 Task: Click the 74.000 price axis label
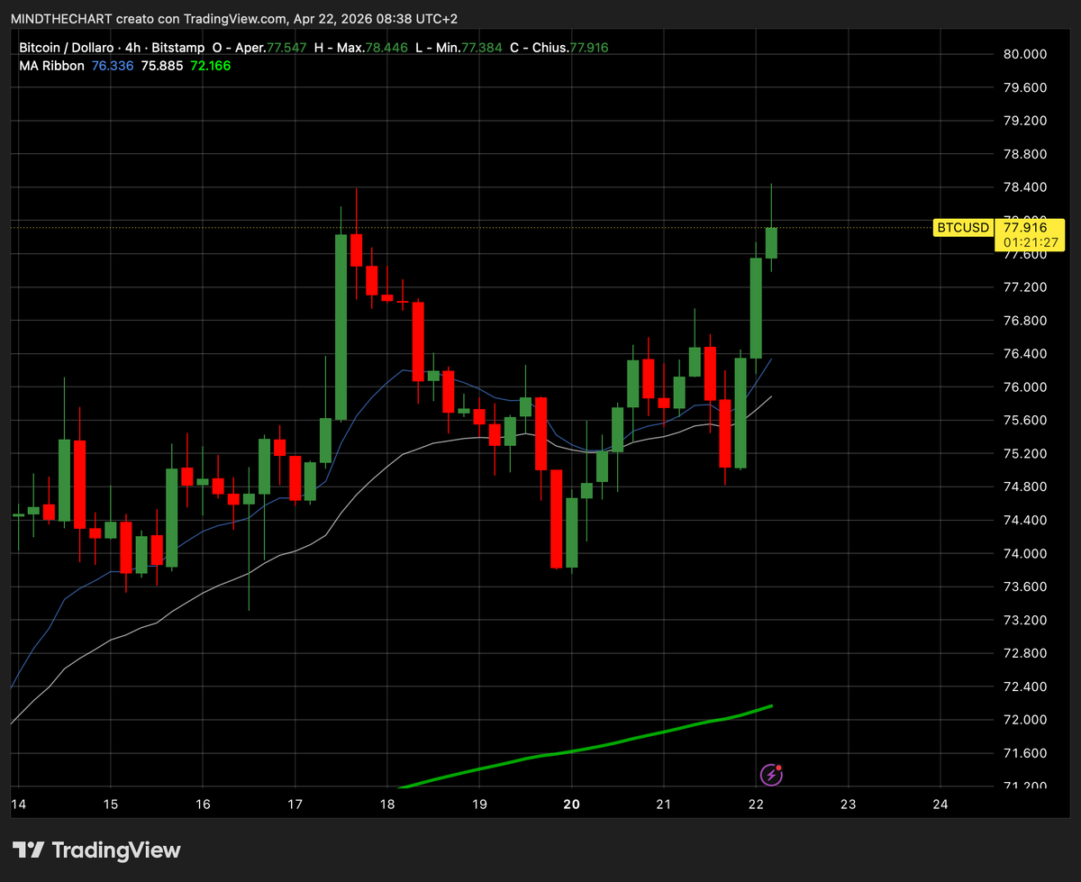(1024, 553)
